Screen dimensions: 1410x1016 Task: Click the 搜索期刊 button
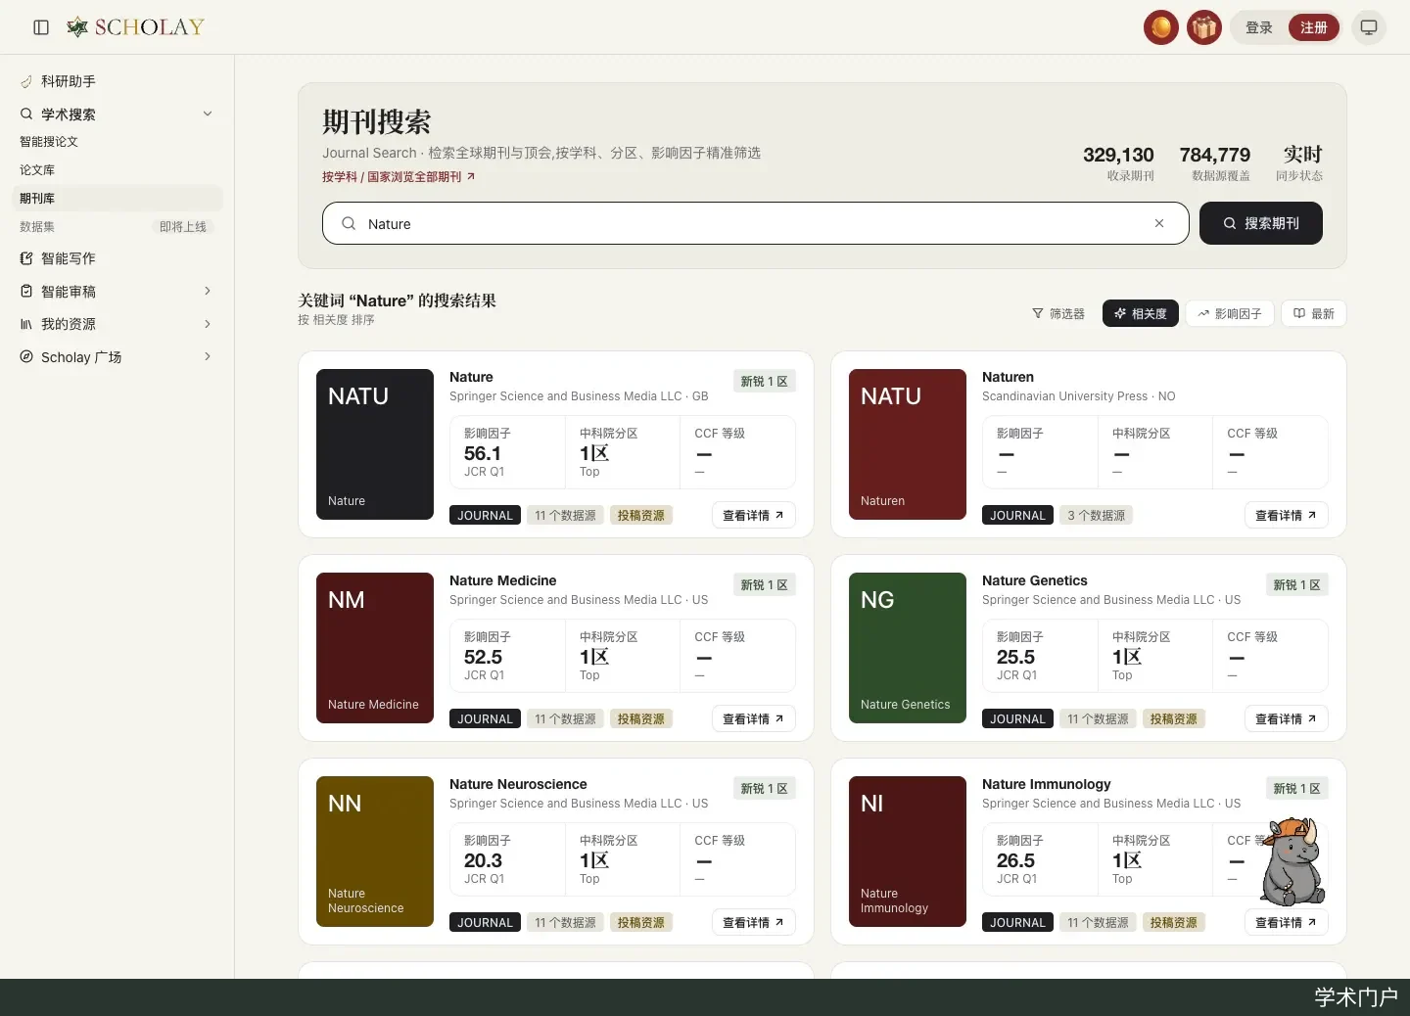click(1261, 223)
